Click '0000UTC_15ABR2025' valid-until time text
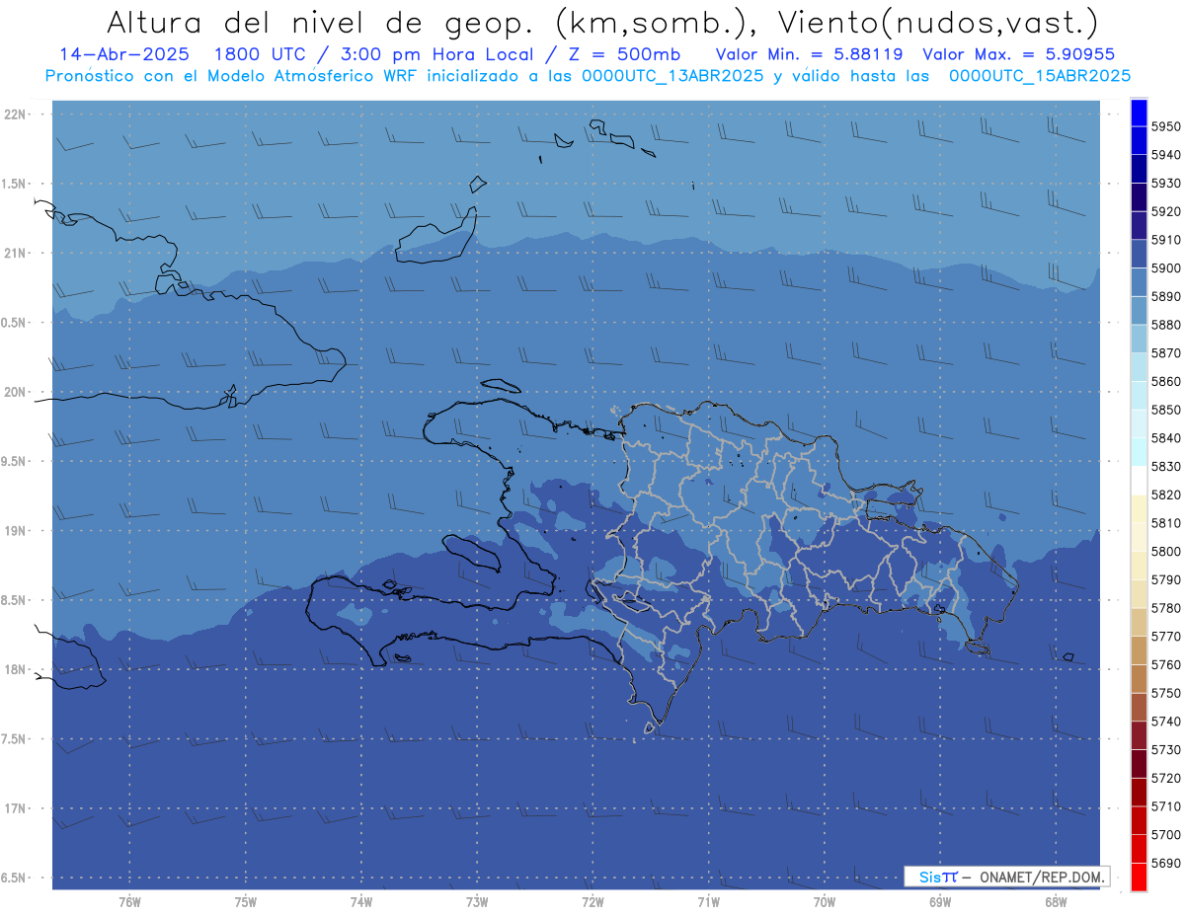1185x915 pixels. [1040, 75]
